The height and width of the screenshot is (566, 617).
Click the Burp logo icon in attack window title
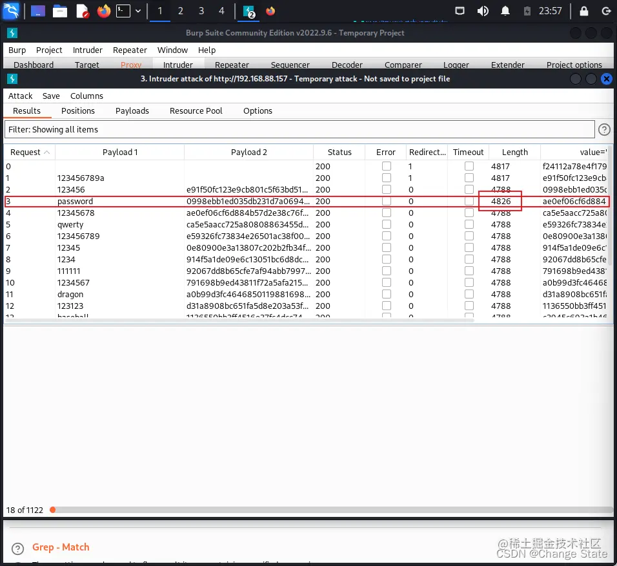point(12,79)
